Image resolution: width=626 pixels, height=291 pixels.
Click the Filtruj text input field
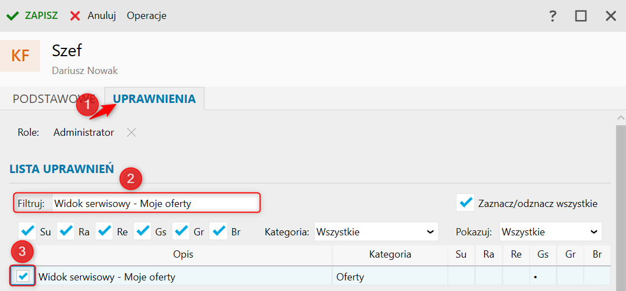(155, 203)
